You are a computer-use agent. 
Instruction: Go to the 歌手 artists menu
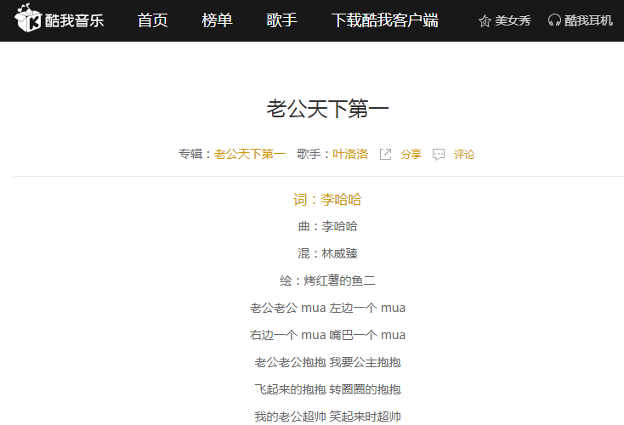pyautogui.click(x=281, y=20)
